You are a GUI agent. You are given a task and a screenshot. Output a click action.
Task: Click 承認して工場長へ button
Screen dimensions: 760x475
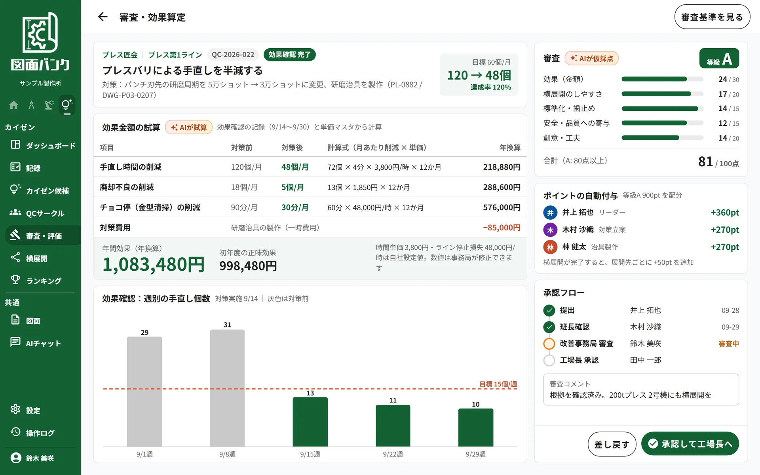(x=690, y=444)
